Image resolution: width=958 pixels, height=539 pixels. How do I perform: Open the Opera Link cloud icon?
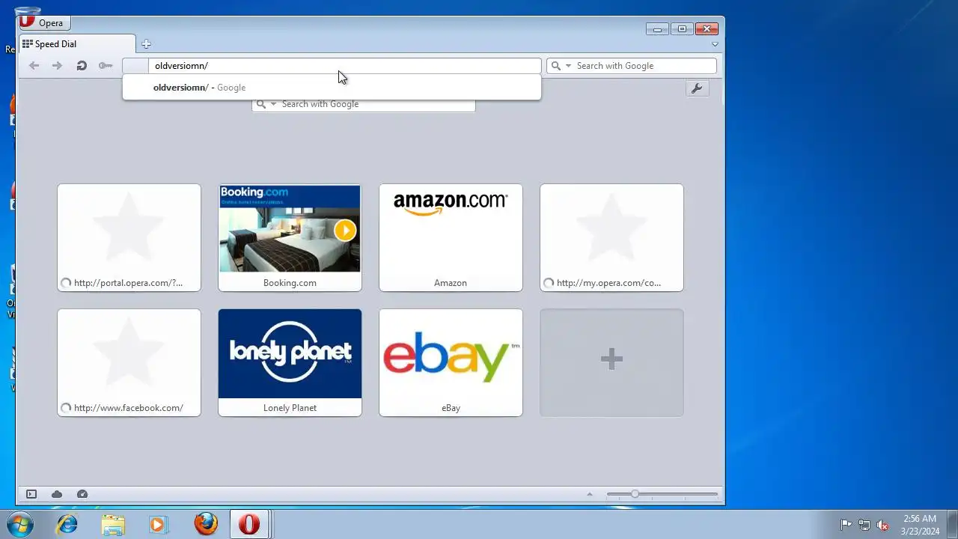(x=57, y=494)
